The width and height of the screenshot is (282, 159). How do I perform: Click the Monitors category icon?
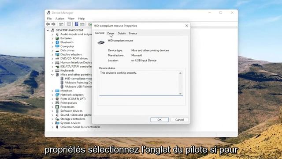tap(57, 91)
